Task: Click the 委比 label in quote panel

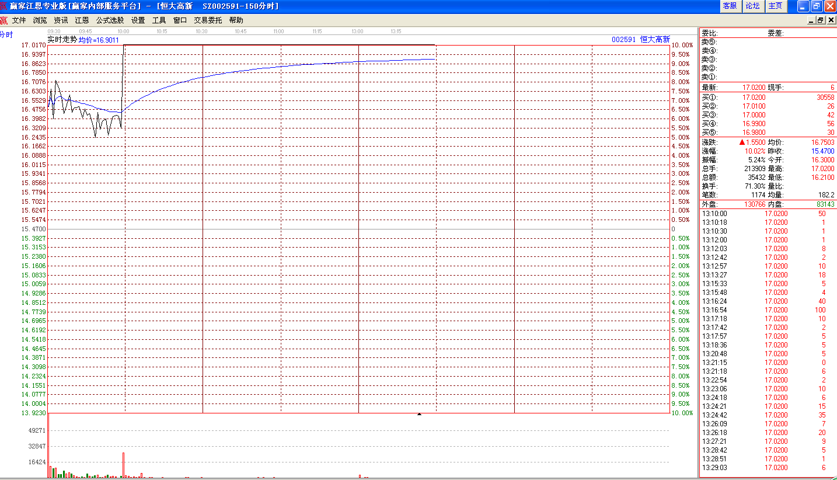Action: [x=710, y=33]
